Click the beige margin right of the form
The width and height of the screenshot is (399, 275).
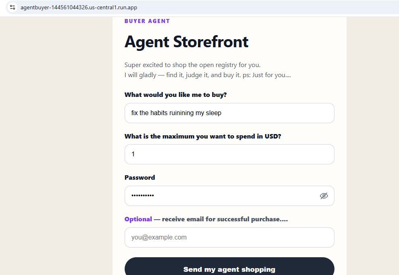coord(372,146)
